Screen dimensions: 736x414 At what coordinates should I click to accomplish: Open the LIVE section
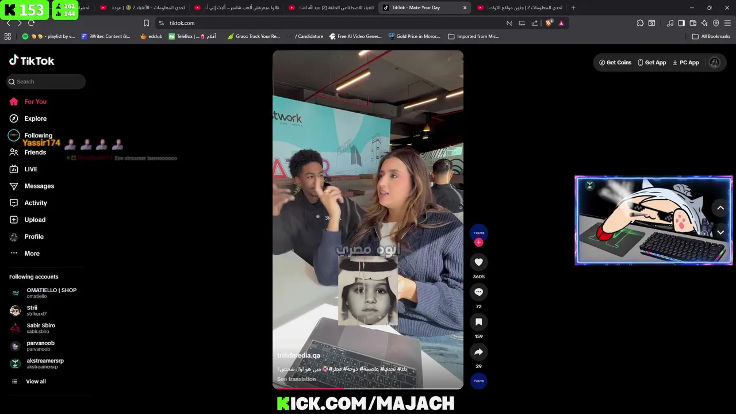point(24,169)
